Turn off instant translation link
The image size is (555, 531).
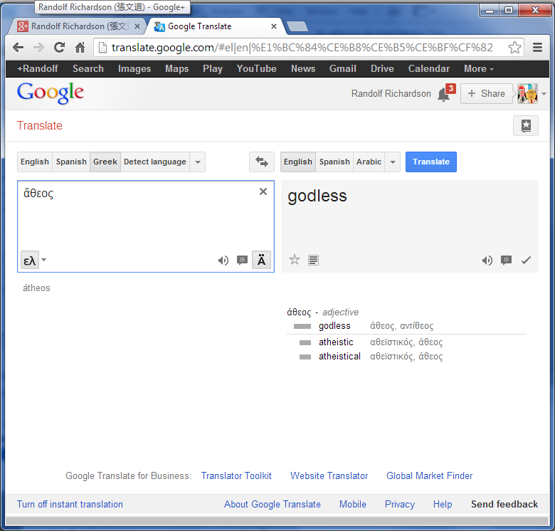click(x=70, y=504)
